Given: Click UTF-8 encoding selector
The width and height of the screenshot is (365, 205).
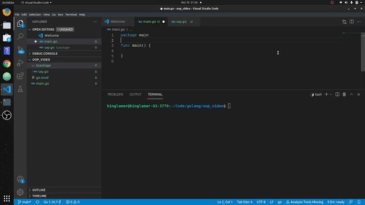Looking at the screenshot, I should 261,202.
